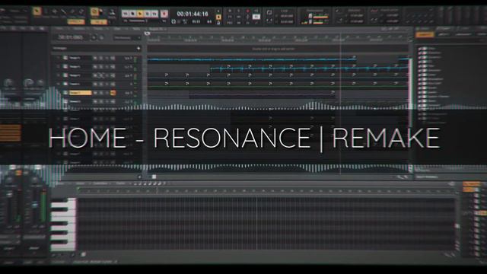Screen dimensions: 487x274
Task: Click the leftmost knob in the Inspector strip
Action: click(9, 83)
